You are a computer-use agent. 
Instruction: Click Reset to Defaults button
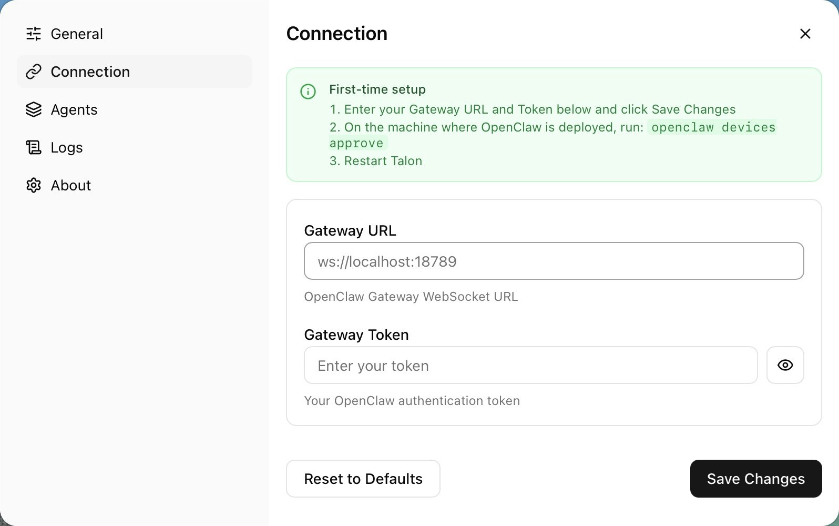[363, 479]
